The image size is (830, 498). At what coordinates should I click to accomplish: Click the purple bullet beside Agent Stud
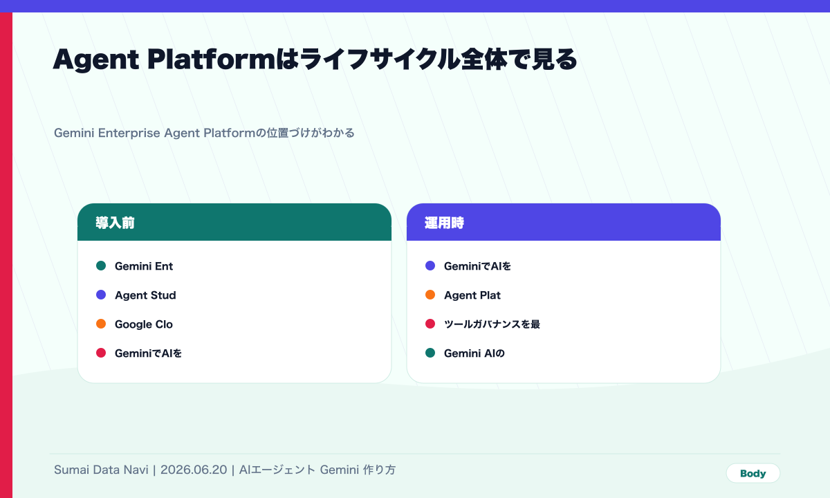coord(101,295)
